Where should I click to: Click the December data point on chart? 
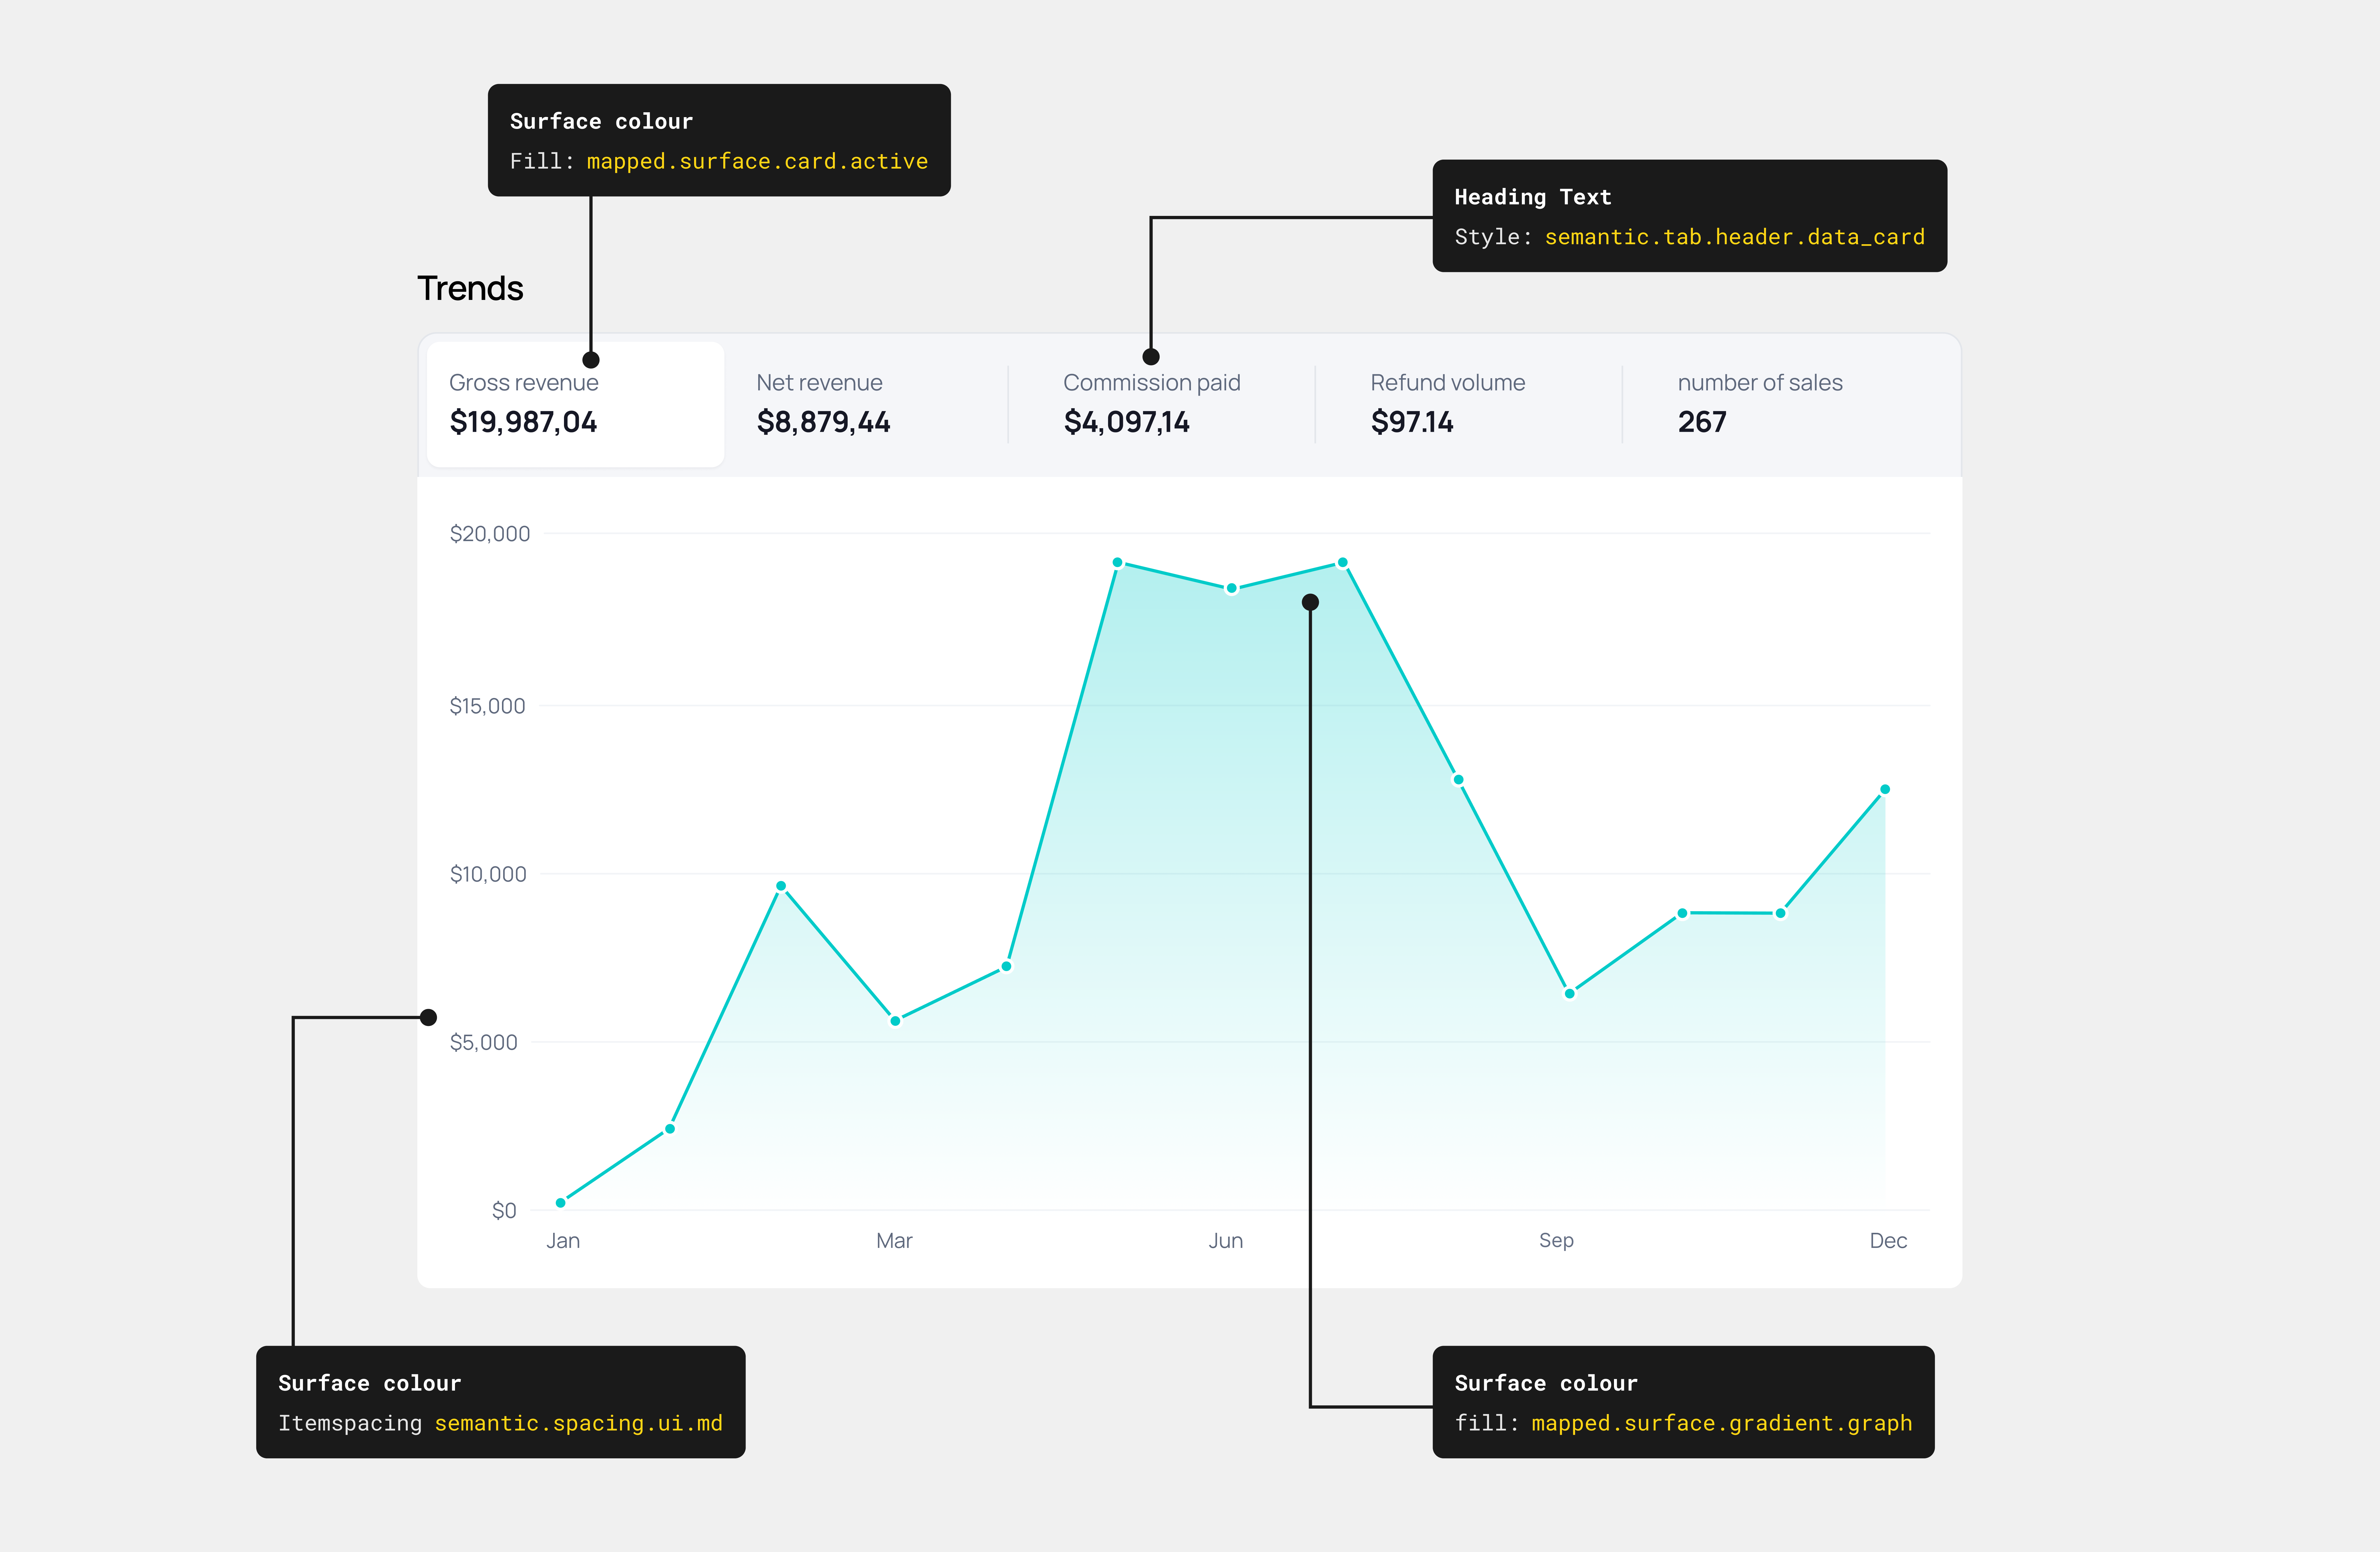pos(1885,789)
